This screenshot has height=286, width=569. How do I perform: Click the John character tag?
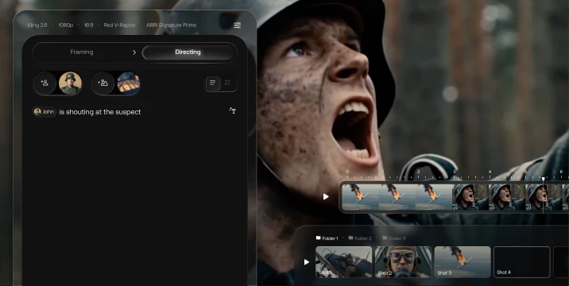45,112
